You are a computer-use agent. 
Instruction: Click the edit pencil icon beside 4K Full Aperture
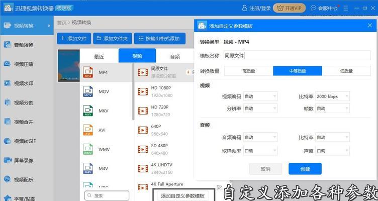[219, 188]
